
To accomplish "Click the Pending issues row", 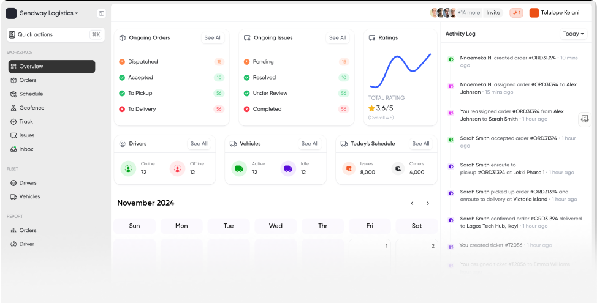I will coord(297,62).
